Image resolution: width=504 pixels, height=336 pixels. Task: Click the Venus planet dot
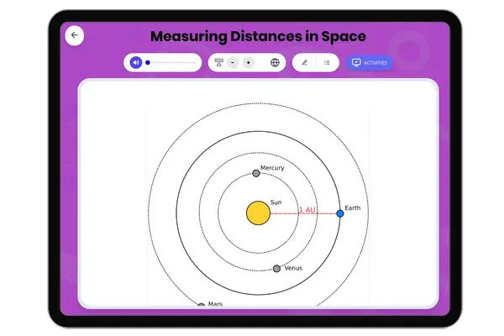(276, 269)
